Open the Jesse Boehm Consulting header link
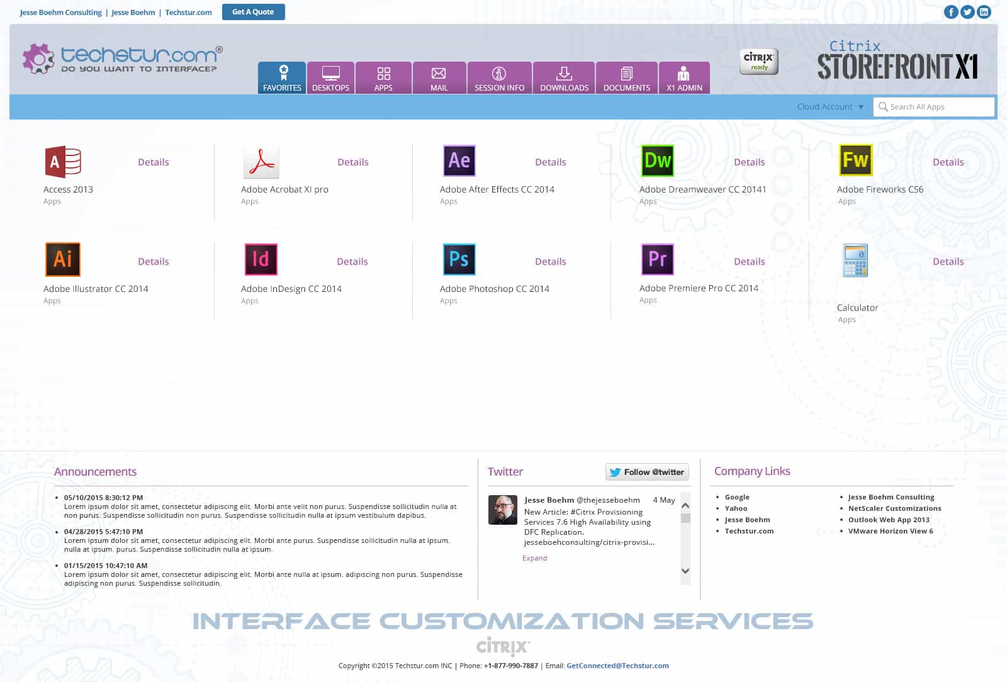Viewport: 1007px width, 682px height. [x=60, y=13]
